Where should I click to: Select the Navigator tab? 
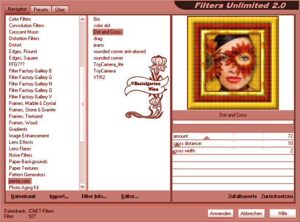(17, 9)
